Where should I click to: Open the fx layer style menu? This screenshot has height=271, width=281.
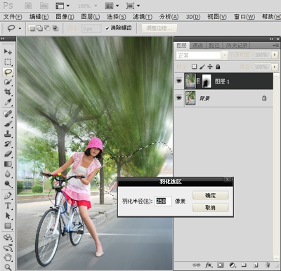click(209, 265)
